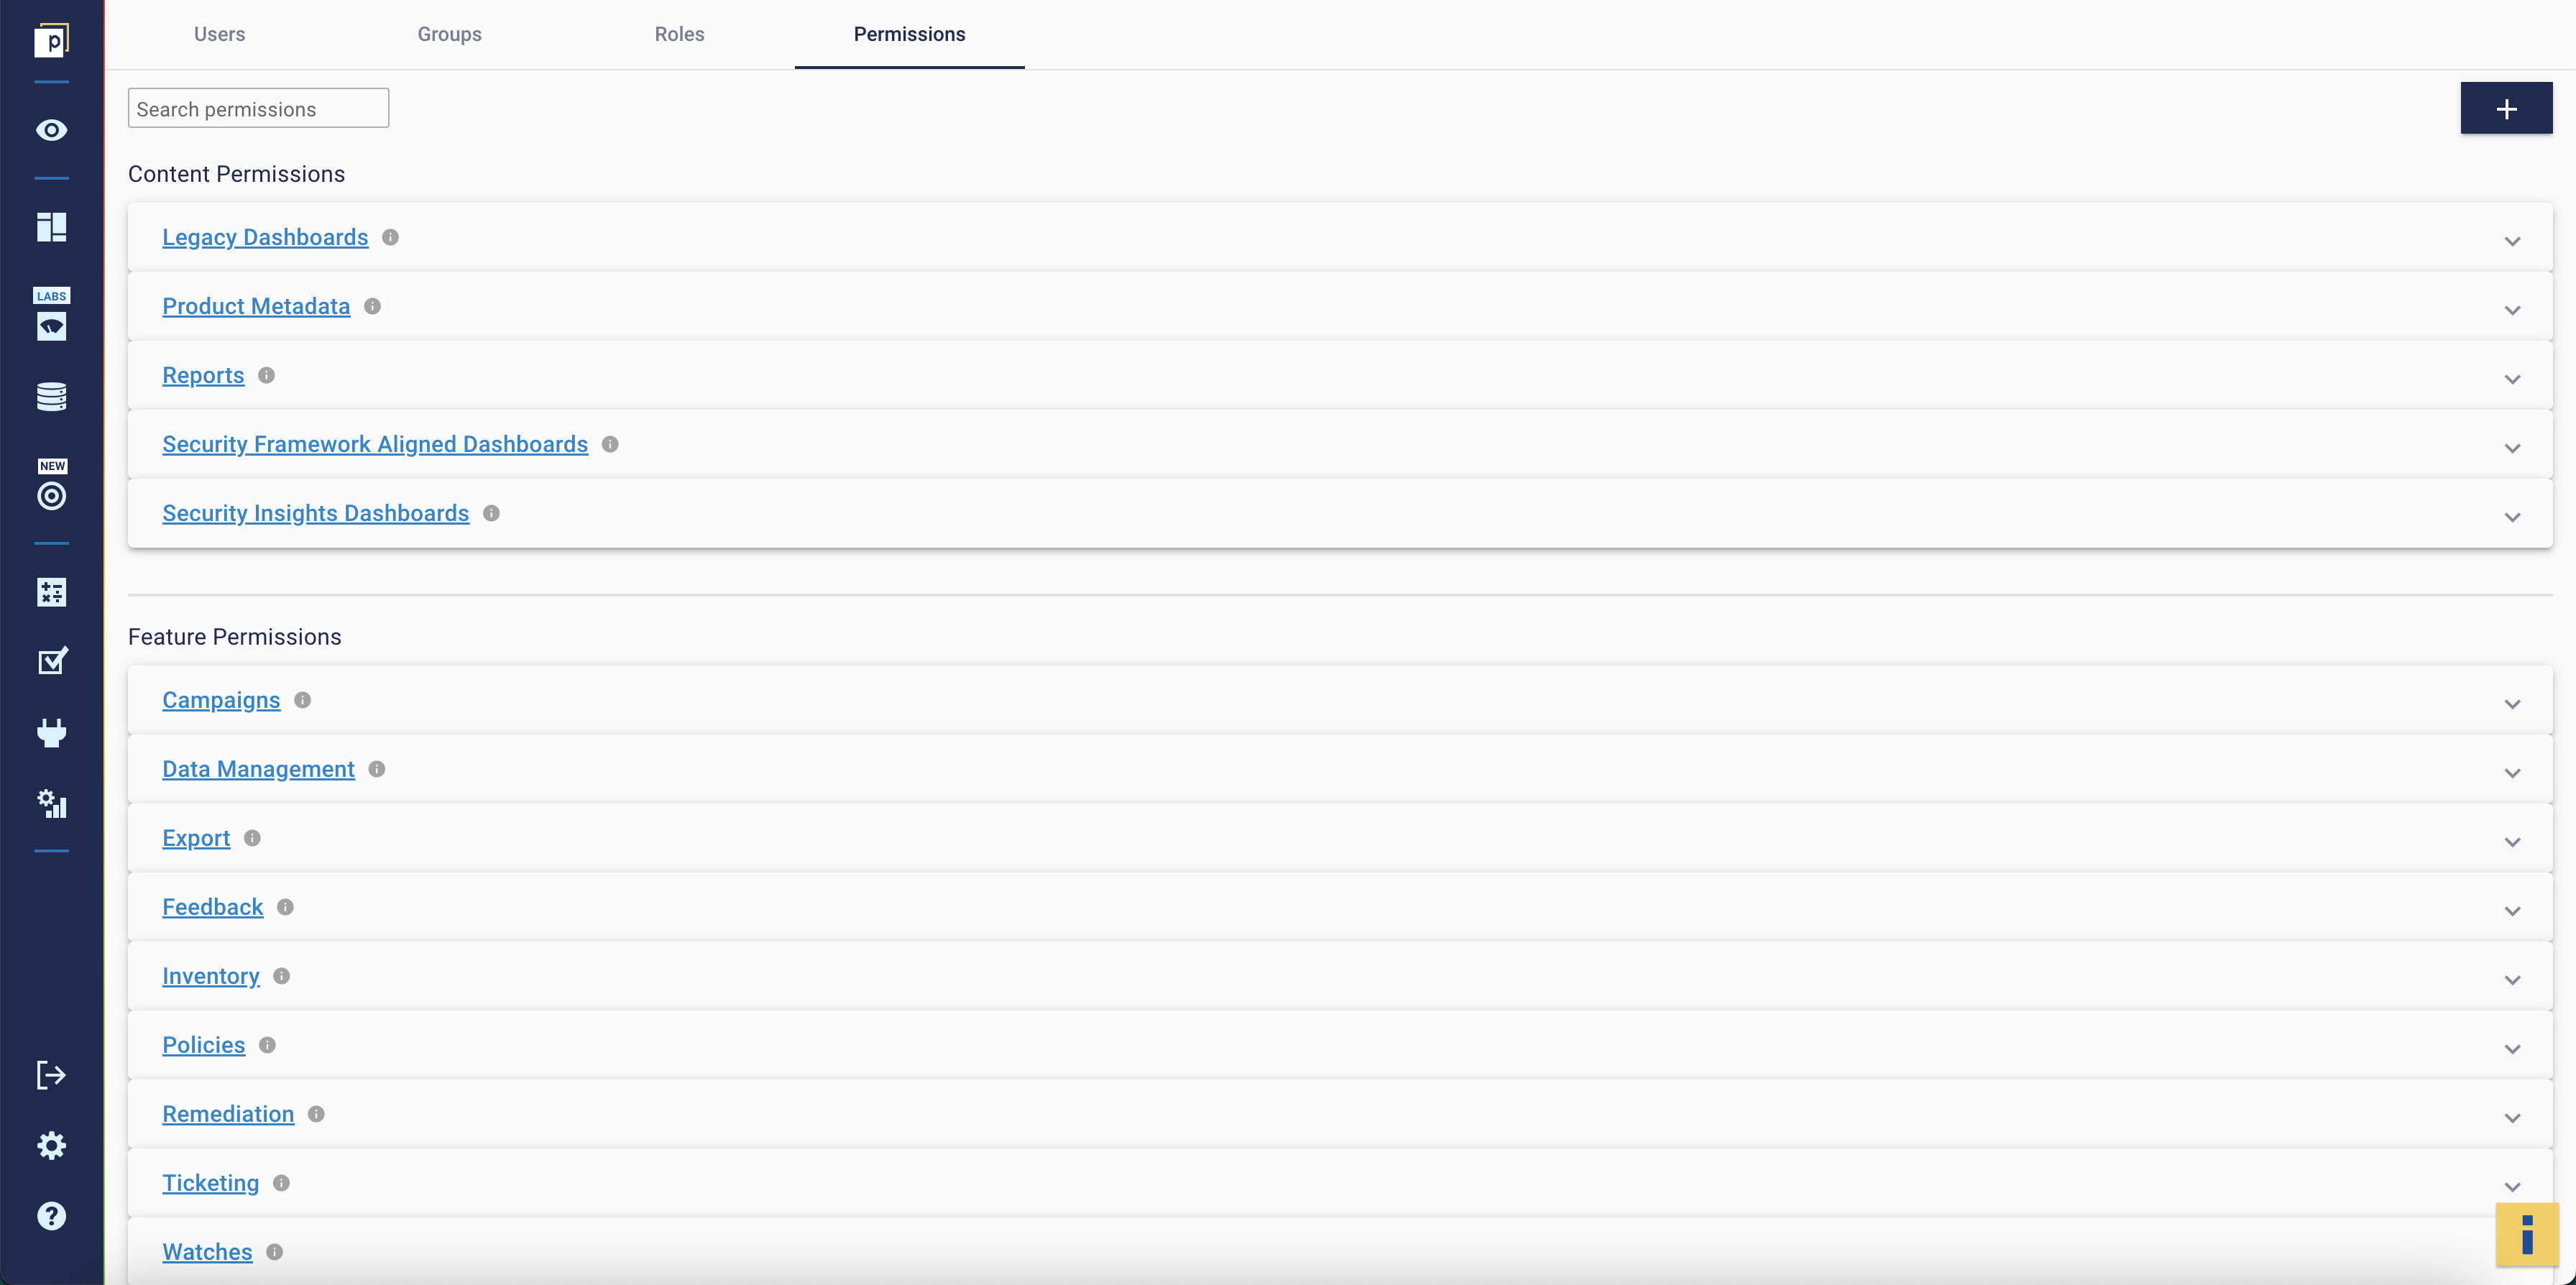2576x1285 pixels.
Task: Open Security Framework Aligned Dashboards link
Action: (375, 444)
